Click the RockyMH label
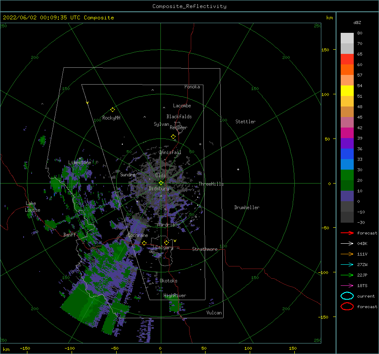The height and width of the screenshot is (354, 379). [x=111, y=118]
